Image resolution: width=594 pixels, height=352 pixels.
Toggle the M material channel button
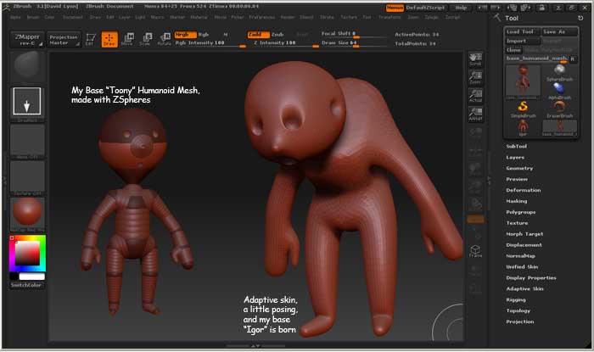click(226, 35)
